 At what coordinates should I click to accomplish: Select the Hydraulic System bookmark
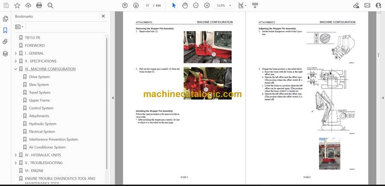pos(42,124)
